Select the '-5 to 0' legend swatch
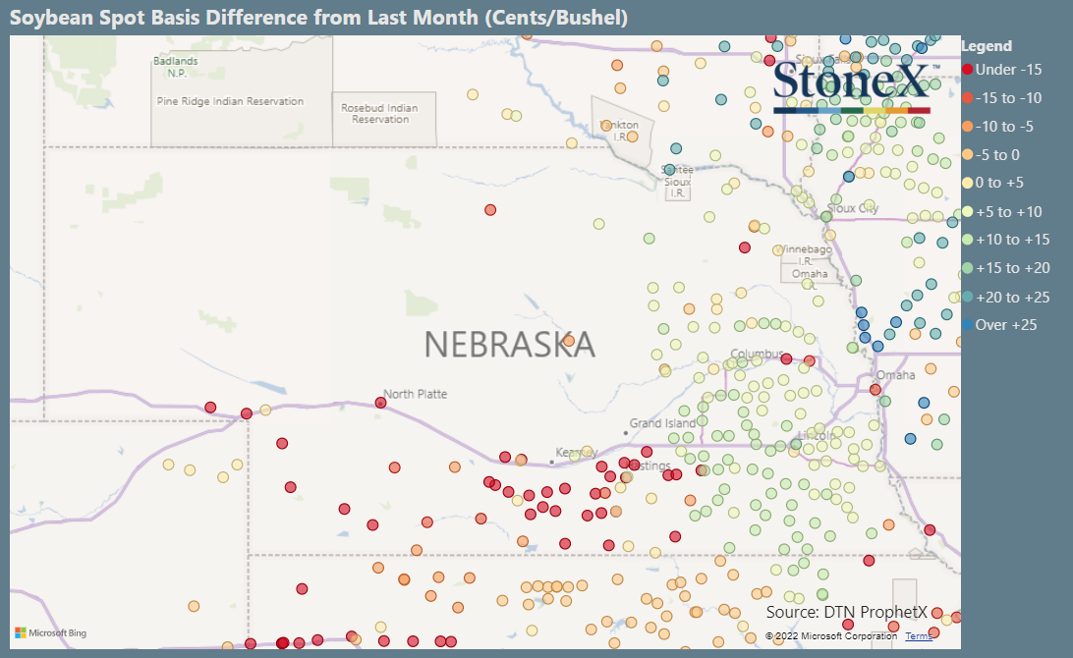The height and width of the screenshot is (658, 1073). (968, 154)
